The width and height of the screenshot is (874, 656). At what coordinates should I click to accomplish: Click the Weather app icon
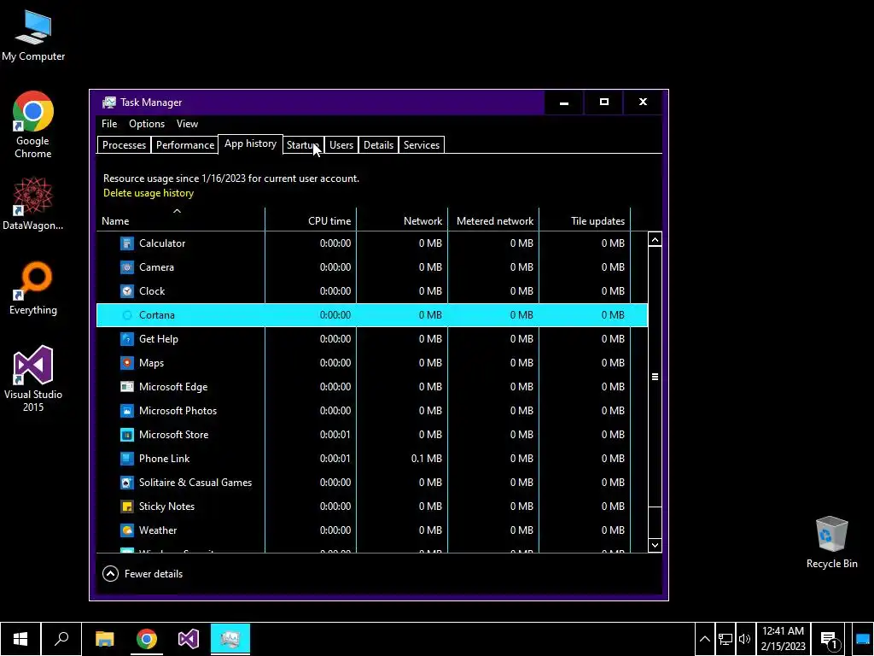tap(127, 530)
